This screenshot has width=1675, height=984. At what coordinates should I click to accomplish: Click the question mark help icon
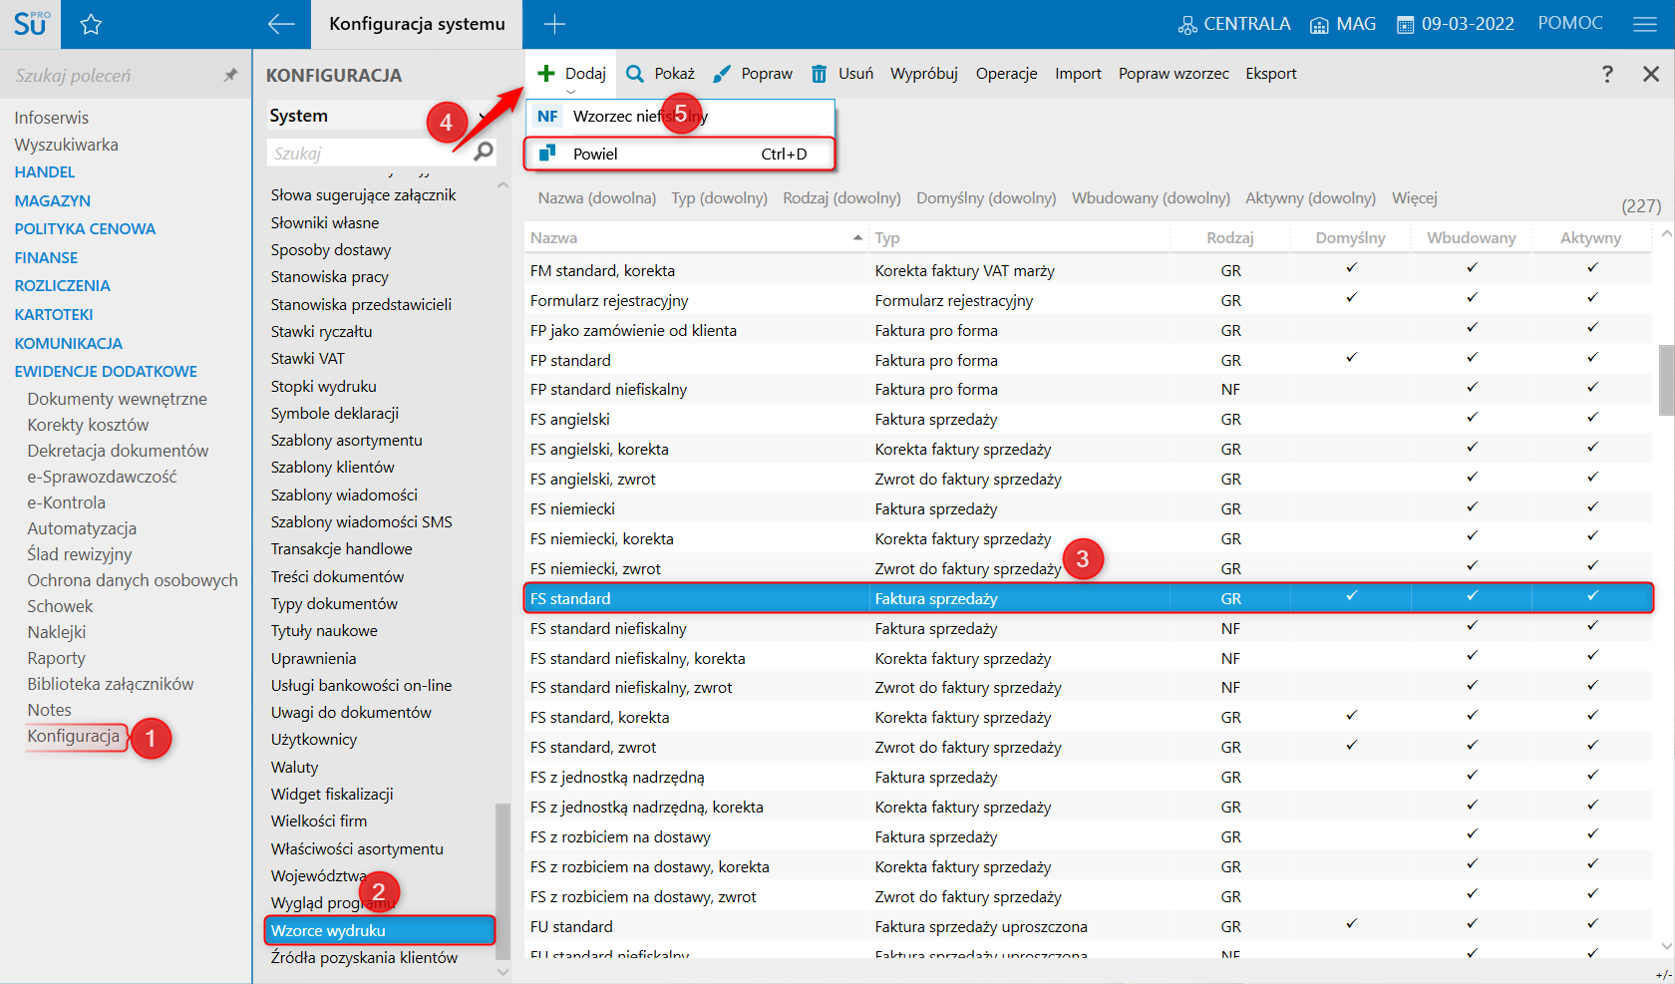point(1607,74)
